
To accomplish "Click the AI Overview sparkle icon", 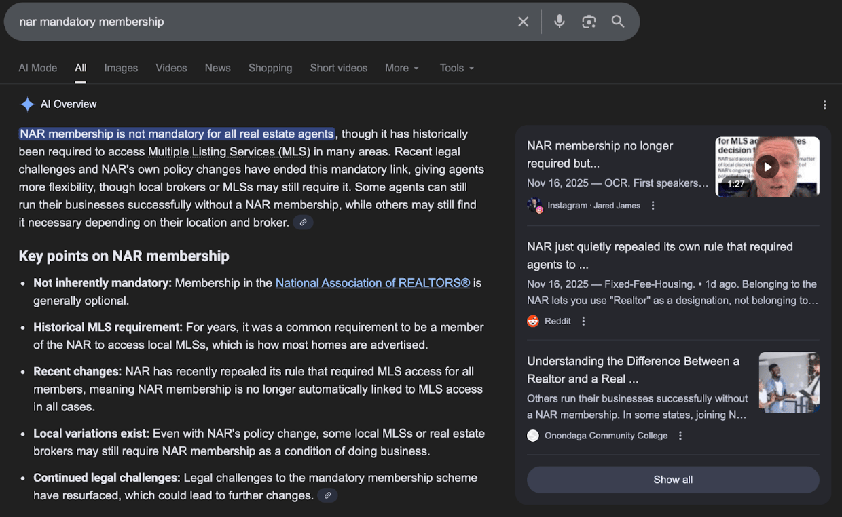I will point(27,104).
